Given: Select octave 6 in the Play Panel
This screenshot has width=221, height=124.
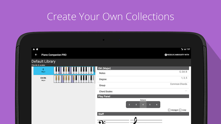Looking at the screenshot, I should pos(157,105).
